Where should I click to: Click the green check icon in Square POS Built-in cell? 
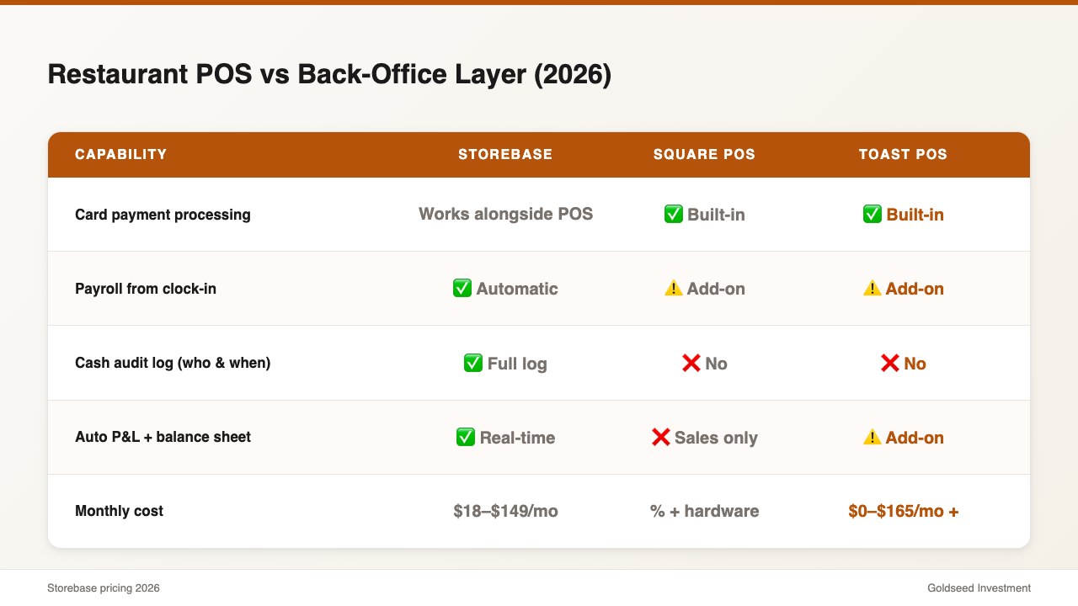click(x=674, y=214)
